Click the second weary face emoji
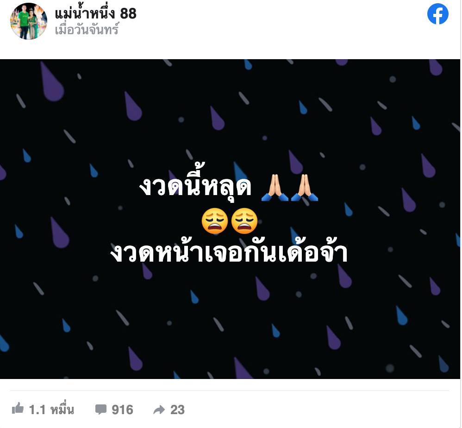The height and width of the screenshot is (428, 462). [244, 220]
